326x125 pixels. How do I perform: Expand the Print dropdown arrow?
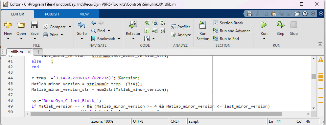tap(61, 35)
